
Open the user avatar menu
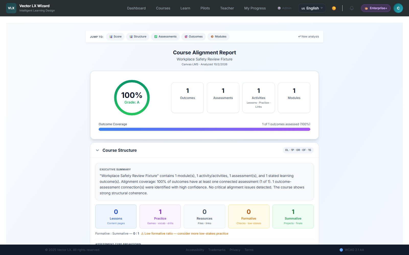coord(398,8)
